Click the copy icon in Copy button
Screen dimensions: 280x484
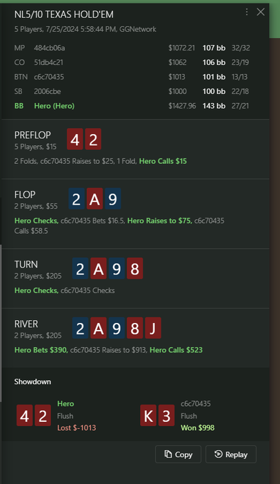pyautogui.click(x=168, y=454)
